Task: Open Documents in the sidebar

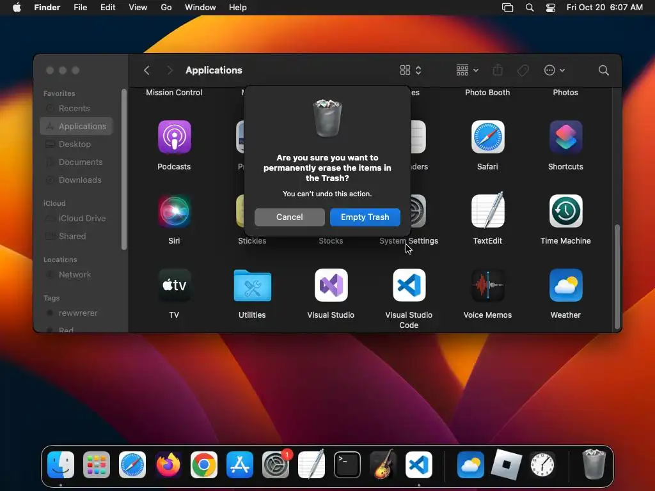Action: (76, 162)
